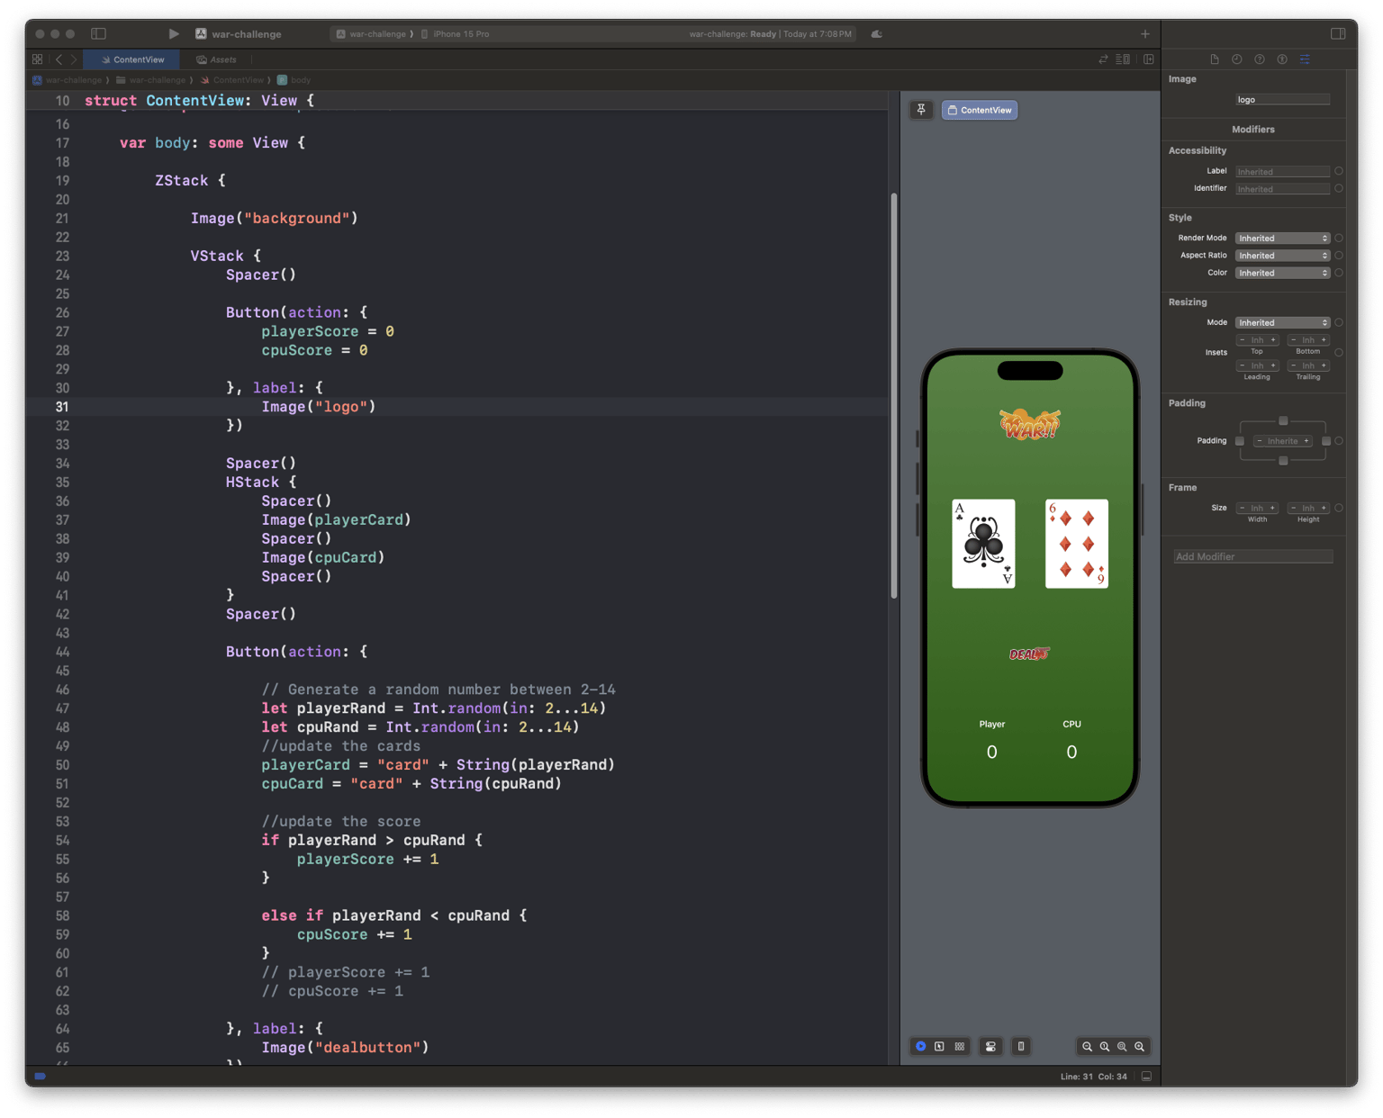The height and width of the screenshot is (1118, 1383).
Task: Expand the body symbol in the jump bar
Action: pyautogui.click(x=294, y=80)
